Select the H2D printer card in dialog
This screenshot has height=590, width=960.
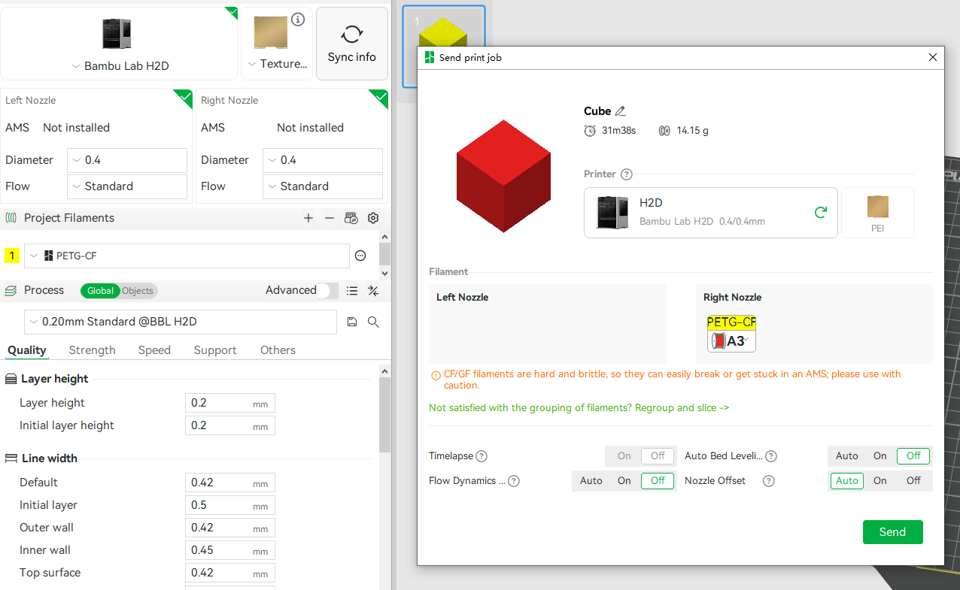[711, 213]
